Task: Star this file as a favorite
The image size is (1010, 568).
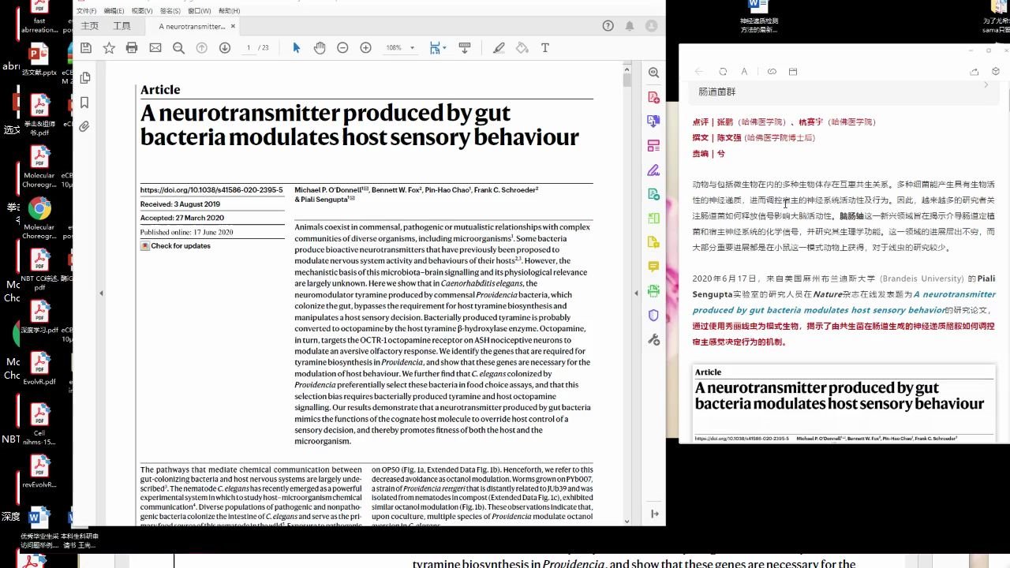Action: [109, 48]
